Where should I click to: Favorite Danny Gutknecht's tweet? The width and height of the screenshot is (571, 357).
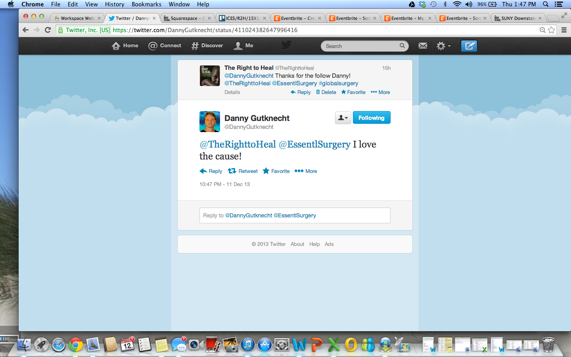pyautogui.click(x=276, y=171)
